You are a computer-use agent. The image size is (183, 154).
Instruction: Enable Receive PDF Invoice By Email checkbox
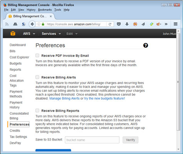[37, 55]
